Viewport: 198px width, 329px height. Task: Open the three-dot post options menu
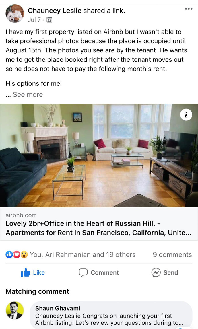pos(189,9)
